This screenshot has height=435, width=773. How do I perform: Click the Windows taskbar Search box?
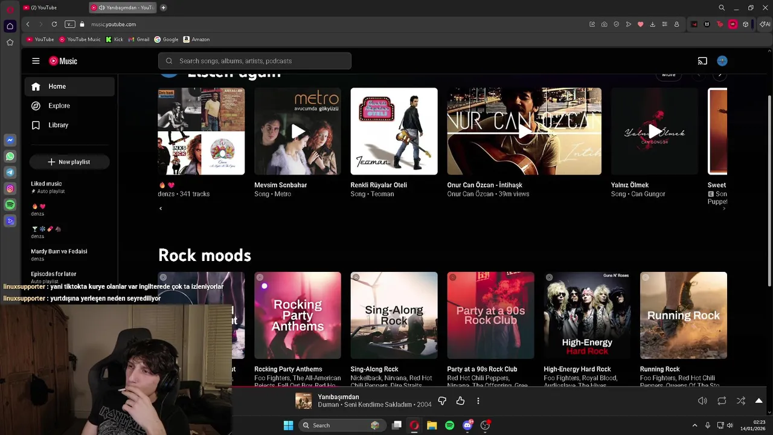(341, 425)
